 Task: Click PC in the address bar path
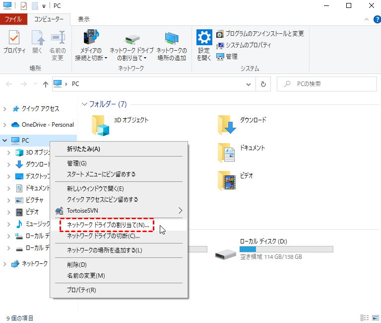tap(75, 84)
